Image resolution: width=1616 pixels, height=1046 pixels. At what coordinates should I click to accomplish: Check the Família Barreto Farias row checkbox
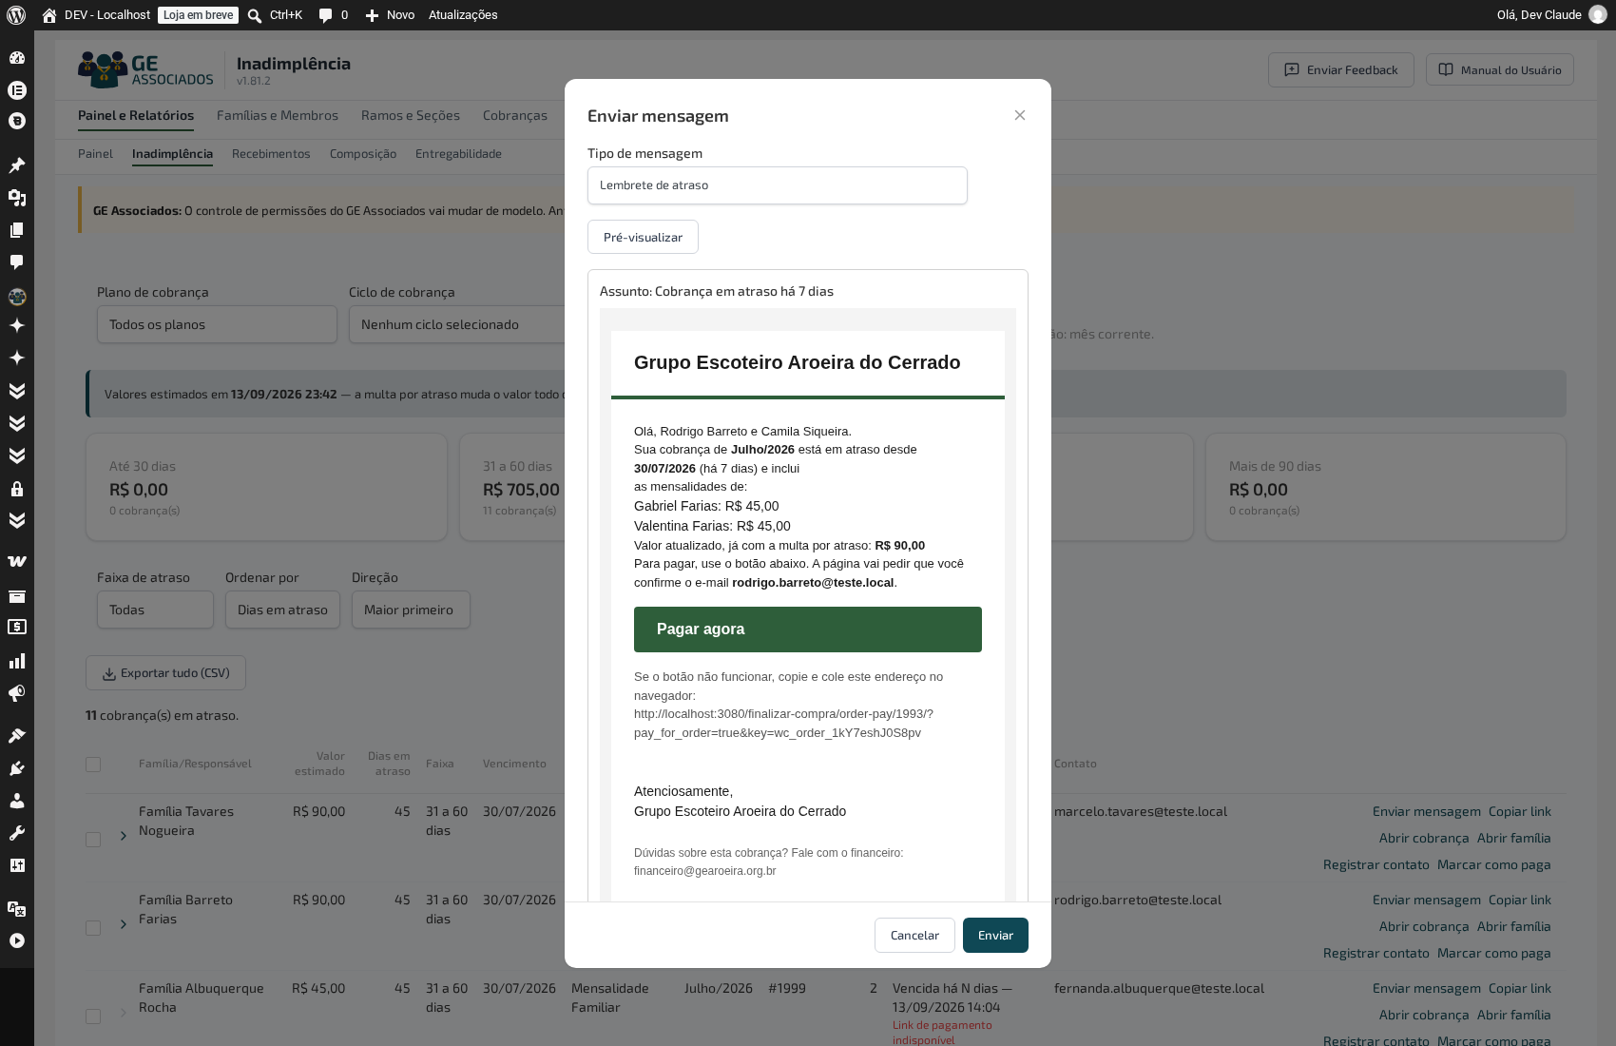(93, 928)
